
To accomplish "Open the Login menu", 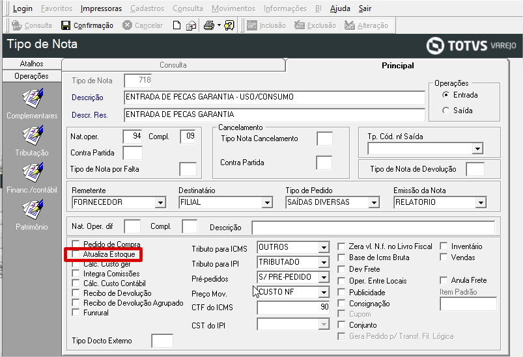I will pos(22,8).
